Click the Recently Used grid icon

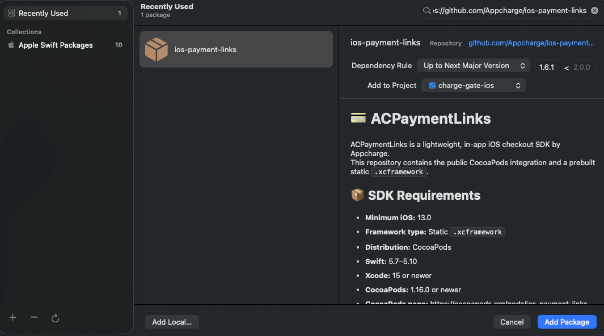[11, 13]
